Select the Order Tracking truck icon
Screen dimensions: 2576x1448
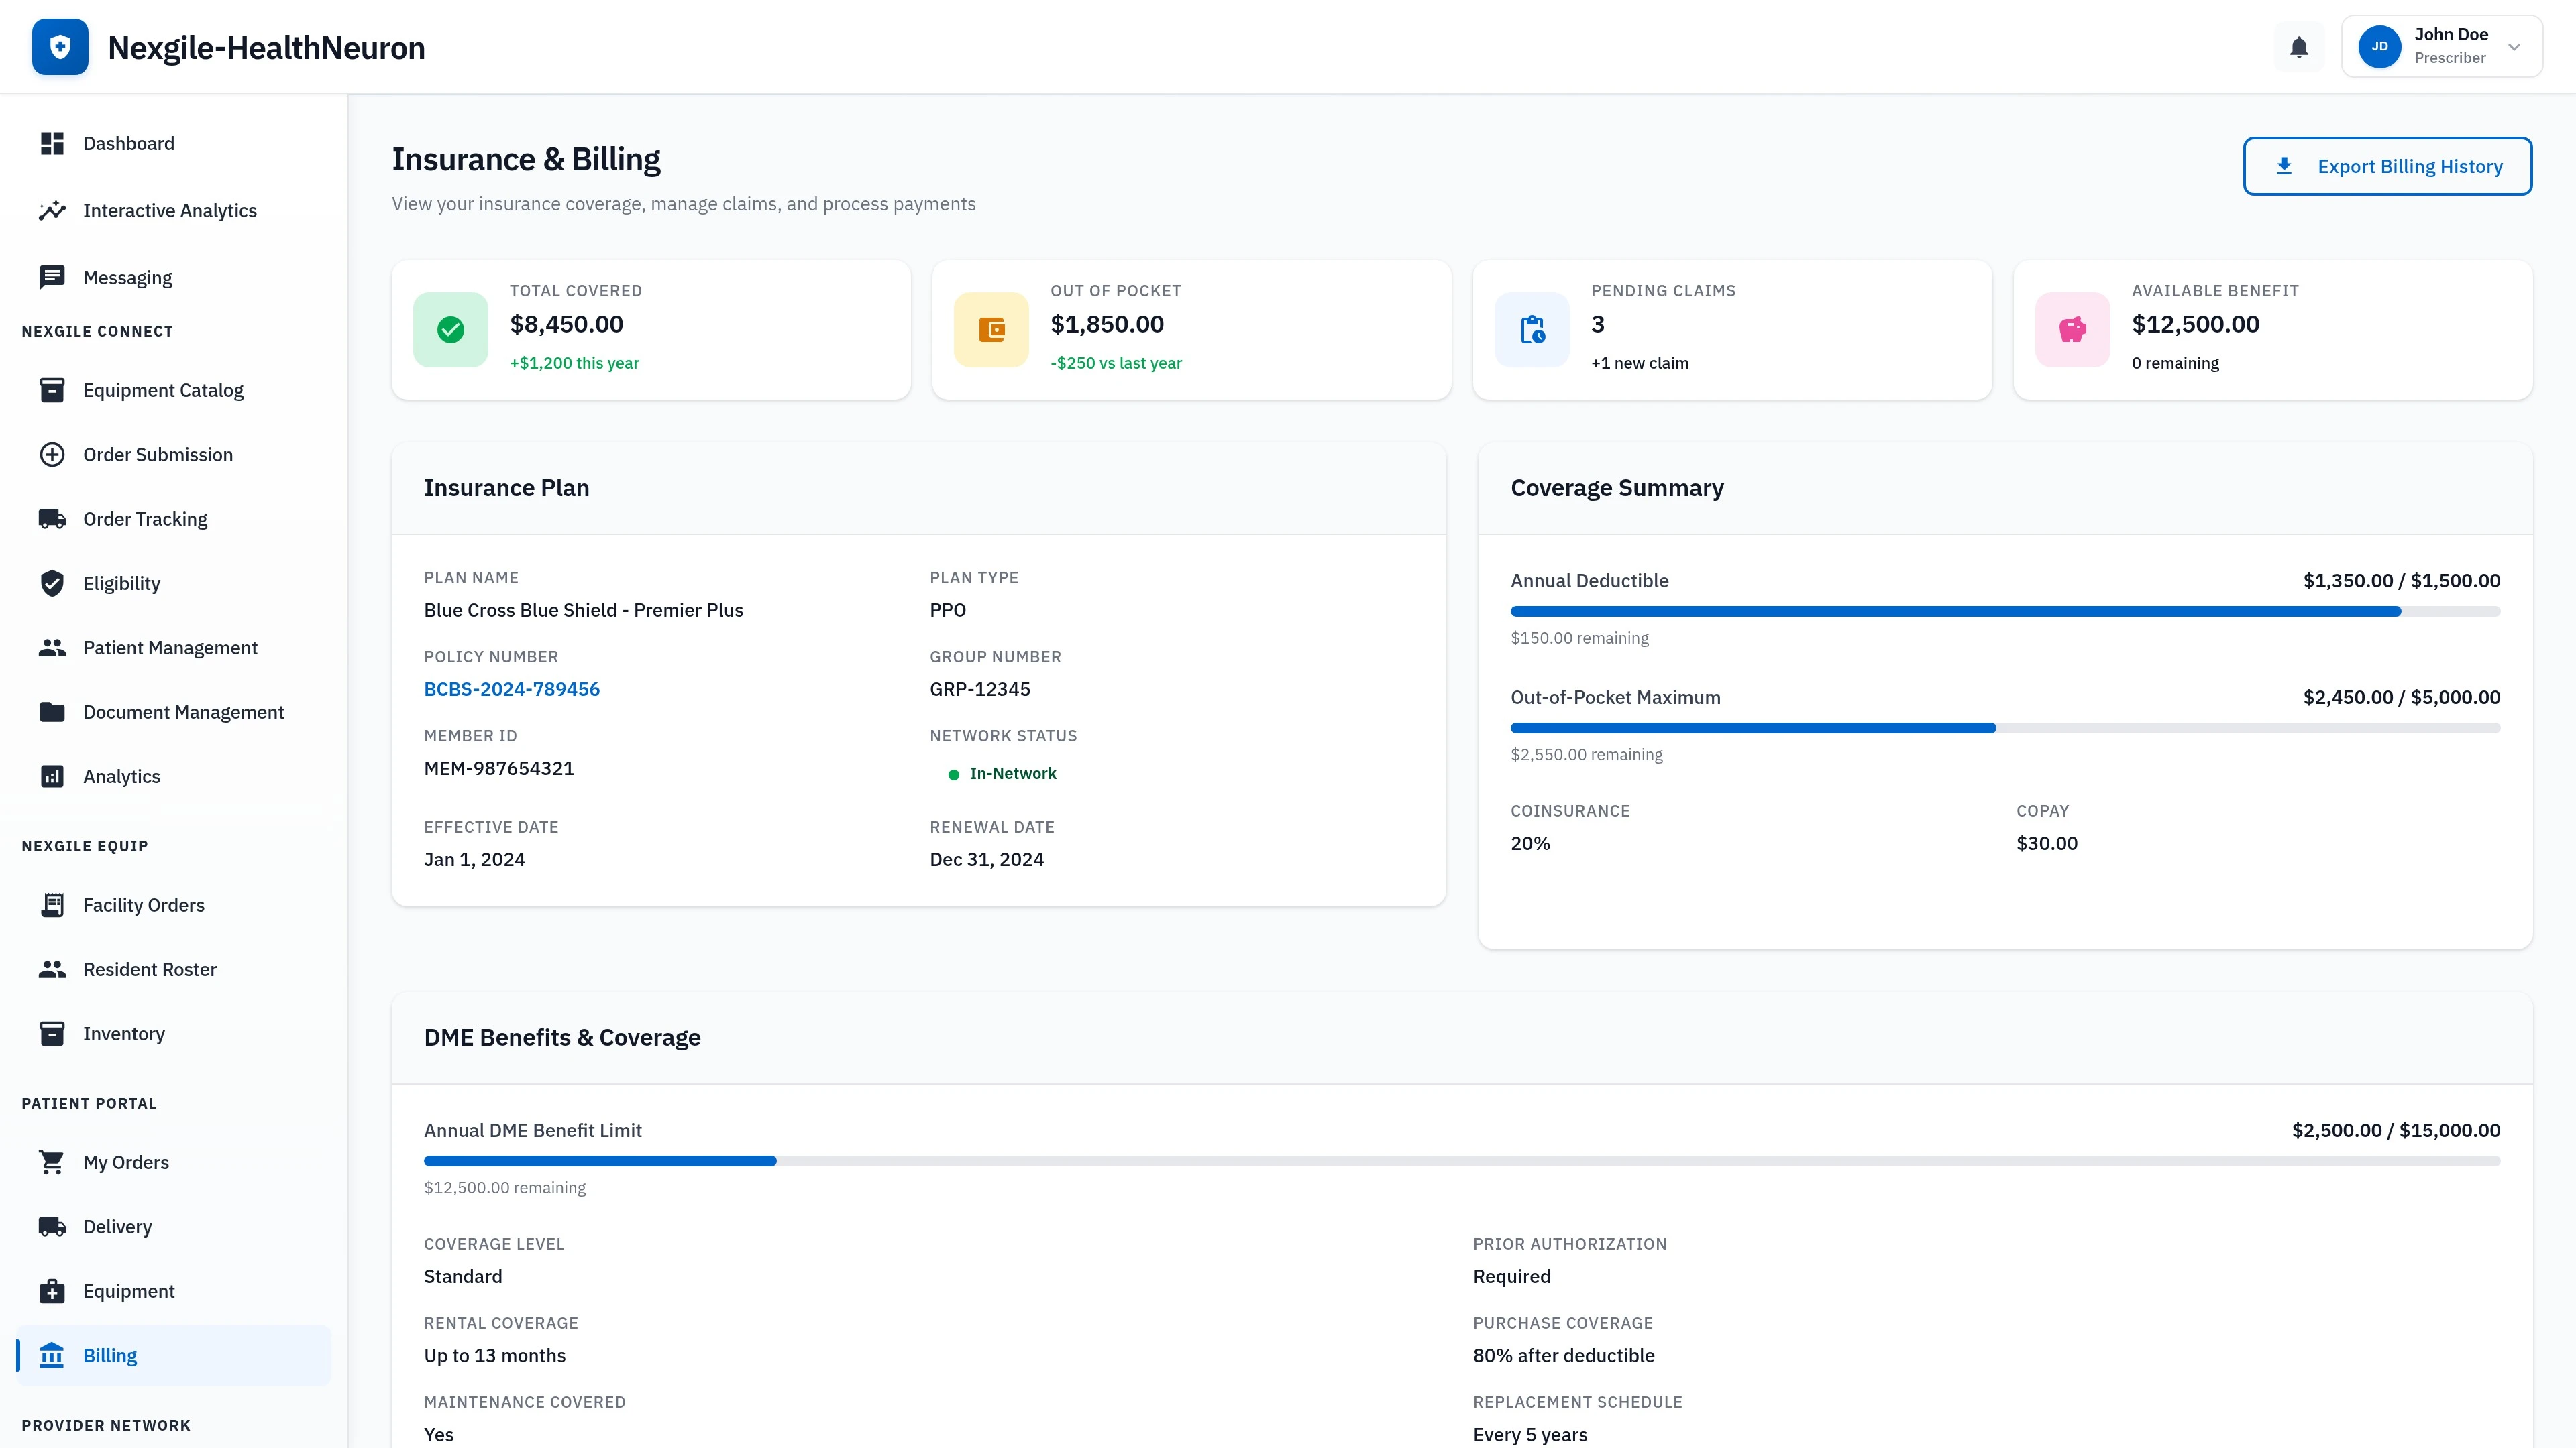52,518
